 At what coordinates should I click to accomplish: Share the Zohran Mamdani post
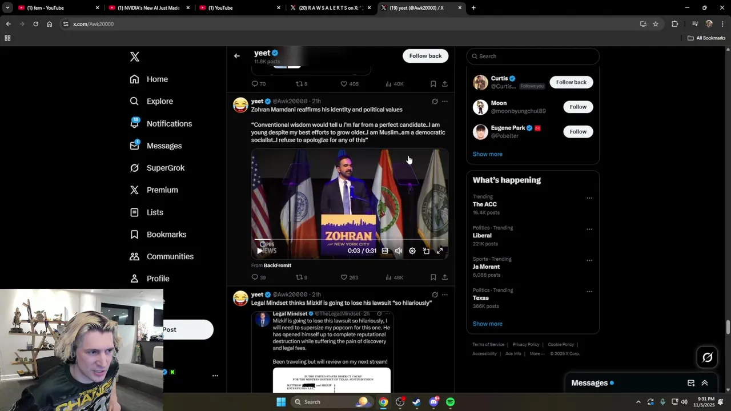445,277
